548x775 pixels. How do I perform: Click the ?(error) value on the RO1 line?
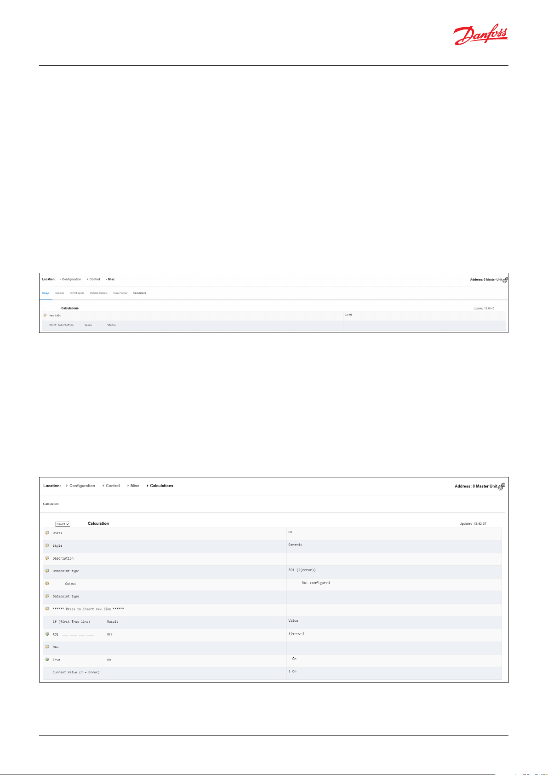click(296, 633)
